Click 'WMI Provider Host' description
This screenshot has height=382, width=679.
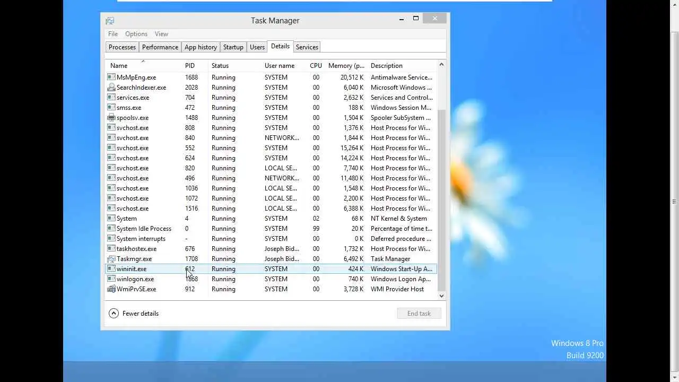tap(397, 289)
